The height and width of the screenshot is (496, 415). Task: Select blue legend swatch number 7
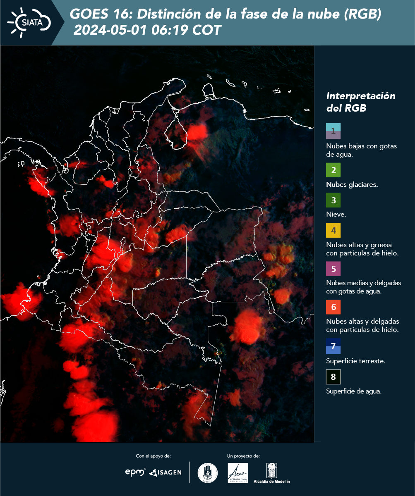[333, 346]
